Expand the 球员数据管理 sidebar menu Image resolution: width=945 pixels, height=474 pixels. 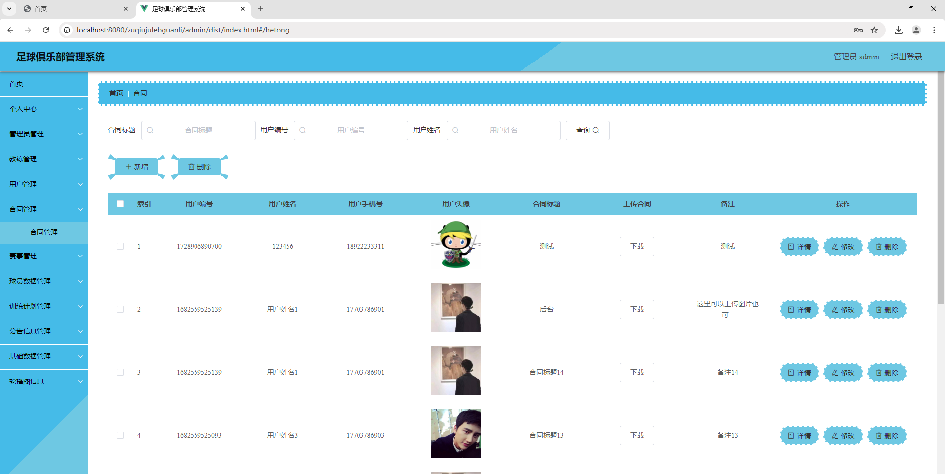(44, 281)
